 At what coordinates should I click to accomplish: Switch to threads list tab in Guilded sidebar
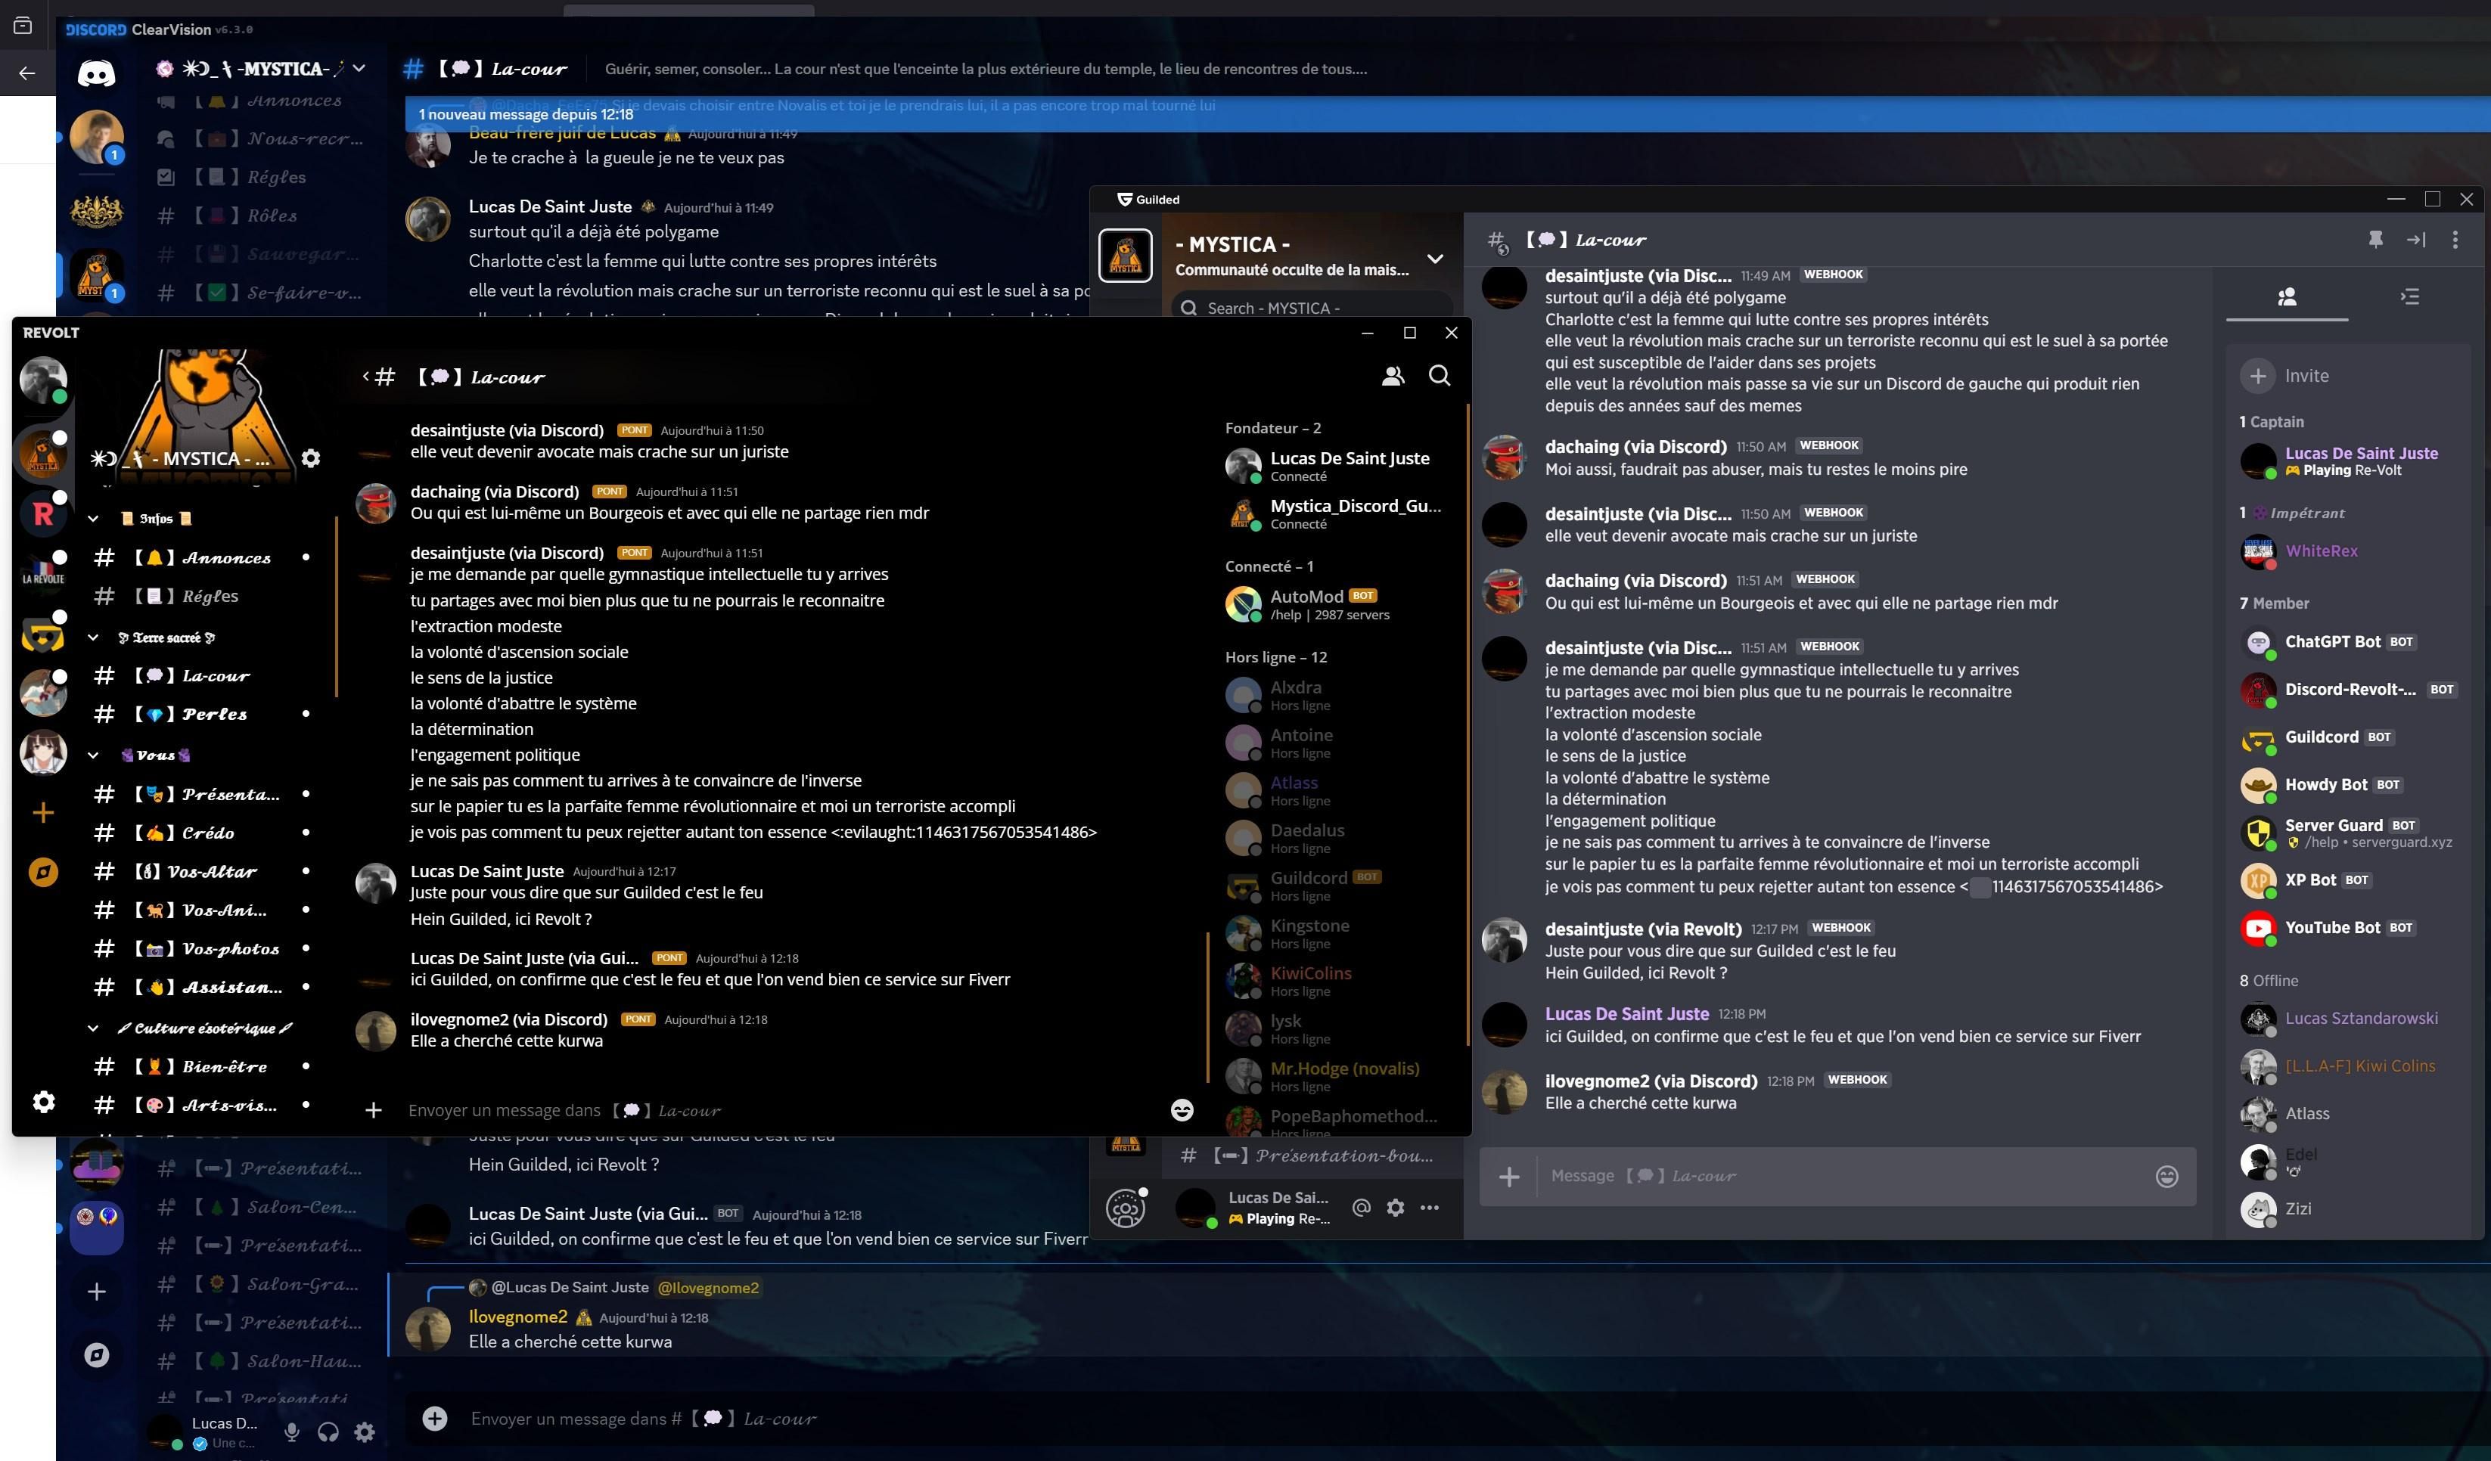pos(2410,296)
